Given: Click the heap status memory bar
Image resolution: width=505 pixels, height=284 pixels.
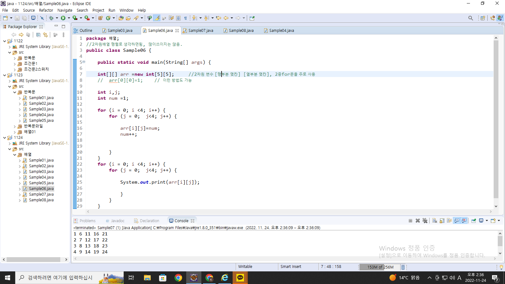Looking at the screenshot, I should click(x=380, y=267).
